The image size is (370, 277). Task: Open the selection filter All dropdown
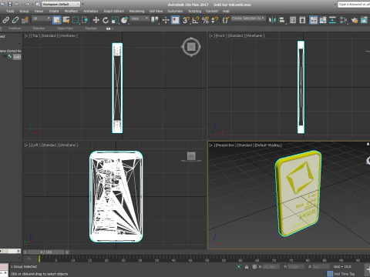point(41,18)
